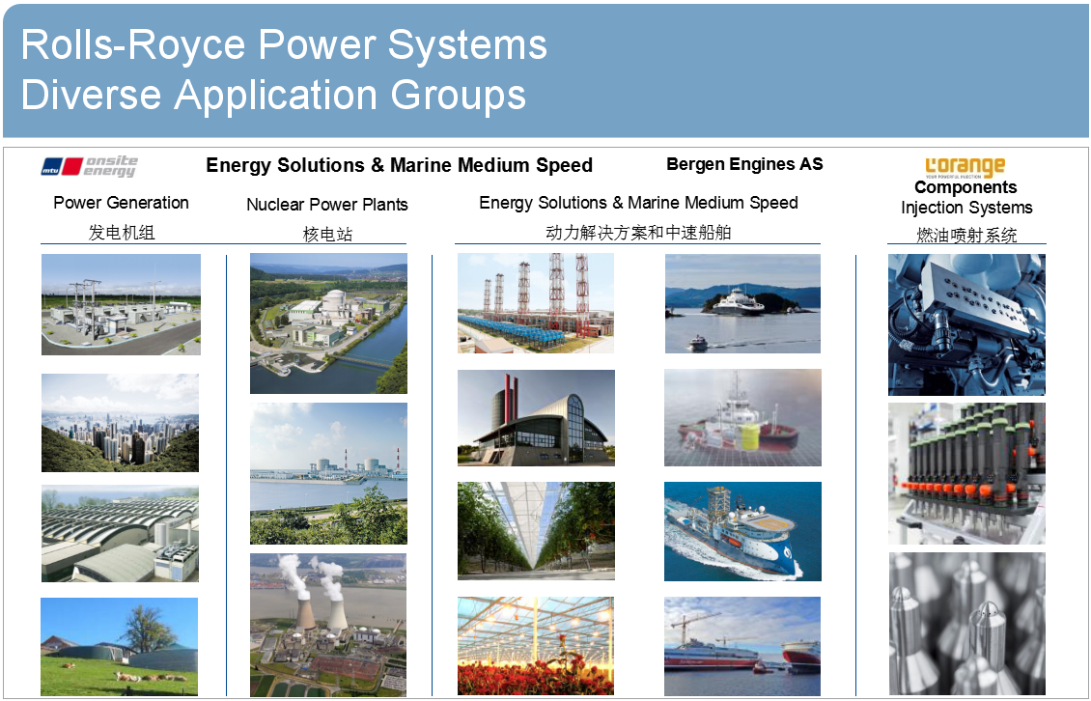Image resolution: width=1091 pixels, height=701 pixels.
Task: Click the Rolls-Royce Power Systems slide title
Action: (284, 45)
